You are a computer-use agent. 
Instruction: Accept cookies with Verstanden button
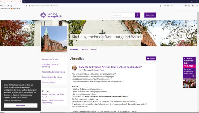click(21, 106)
